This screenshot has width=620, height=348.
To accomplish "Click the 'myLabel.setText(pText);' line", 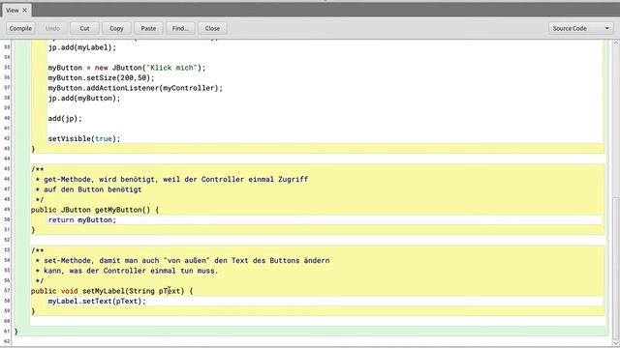I will (97, 302).
